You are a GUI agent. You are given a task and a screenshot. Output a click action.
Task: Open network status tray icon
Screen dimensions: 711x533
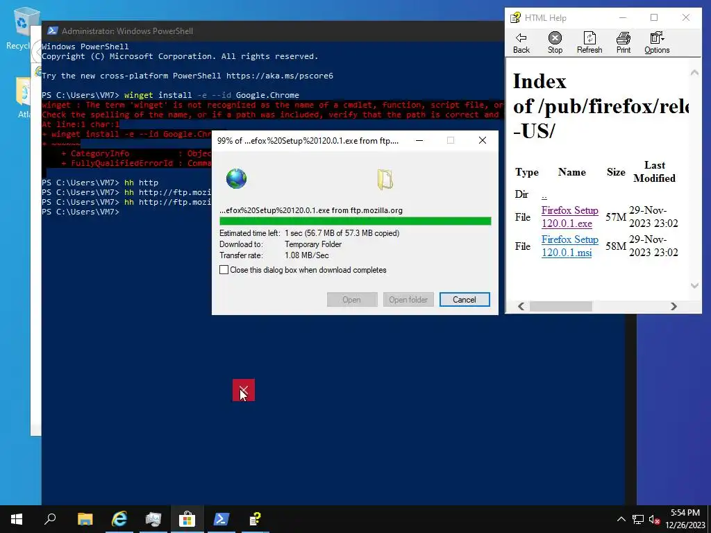(638, 519)
